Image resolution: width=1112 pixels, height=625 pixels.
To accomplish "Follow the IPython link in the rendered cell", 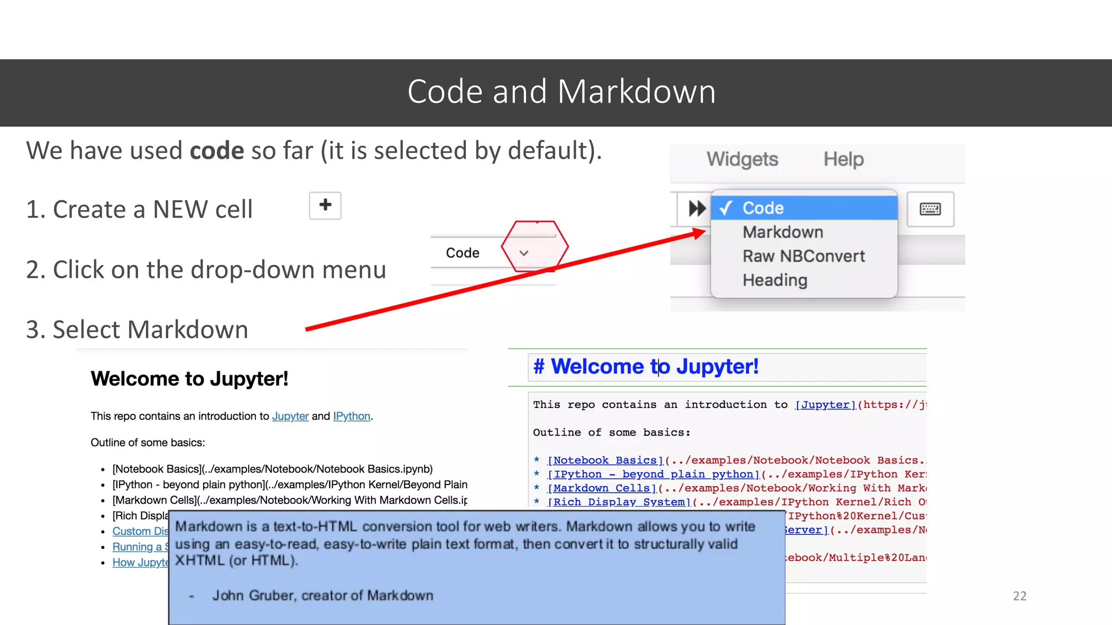I will [x=352, y=416].
